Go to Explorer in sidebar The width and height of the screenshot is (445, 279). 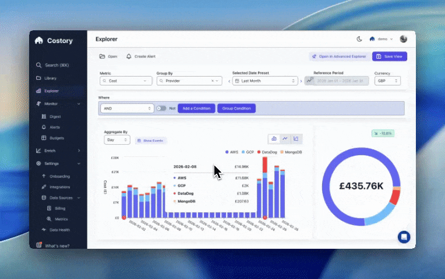tap(47, 91)
